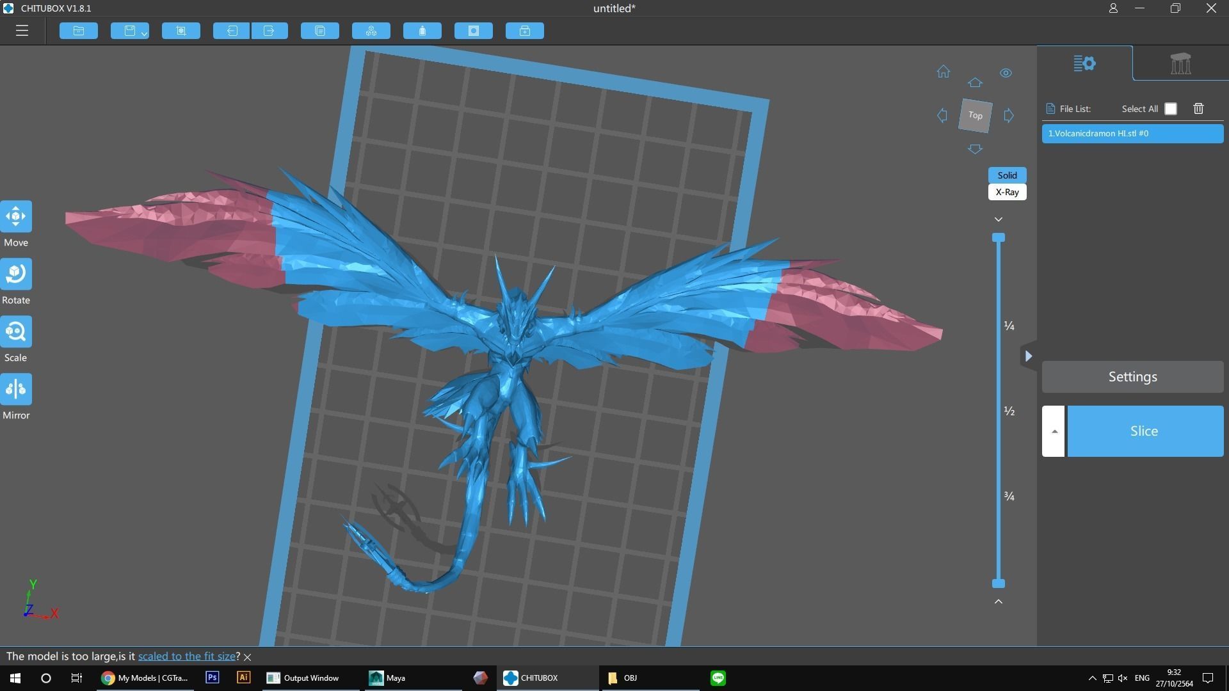The width and height of the screenshot is (1229, 691).
Task: Open the slice settings tab
Action: click(1085, 63)
